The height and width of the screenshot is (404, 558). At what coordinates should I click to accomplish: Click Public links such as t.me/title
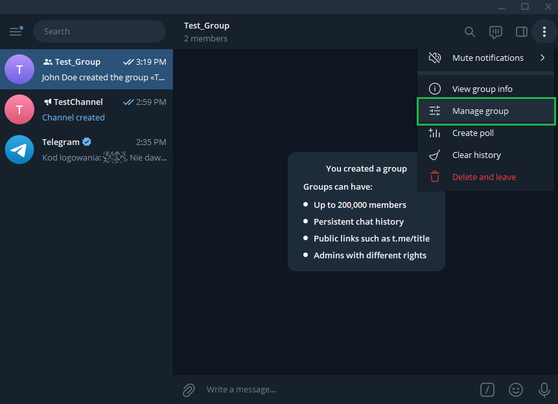(x=371, y=238)
